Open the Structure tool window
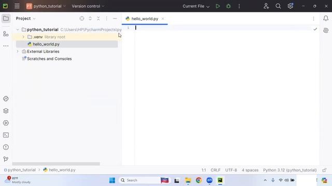Image resolution: width=332 pixels, height=186 pixels. tap(6, 34)
